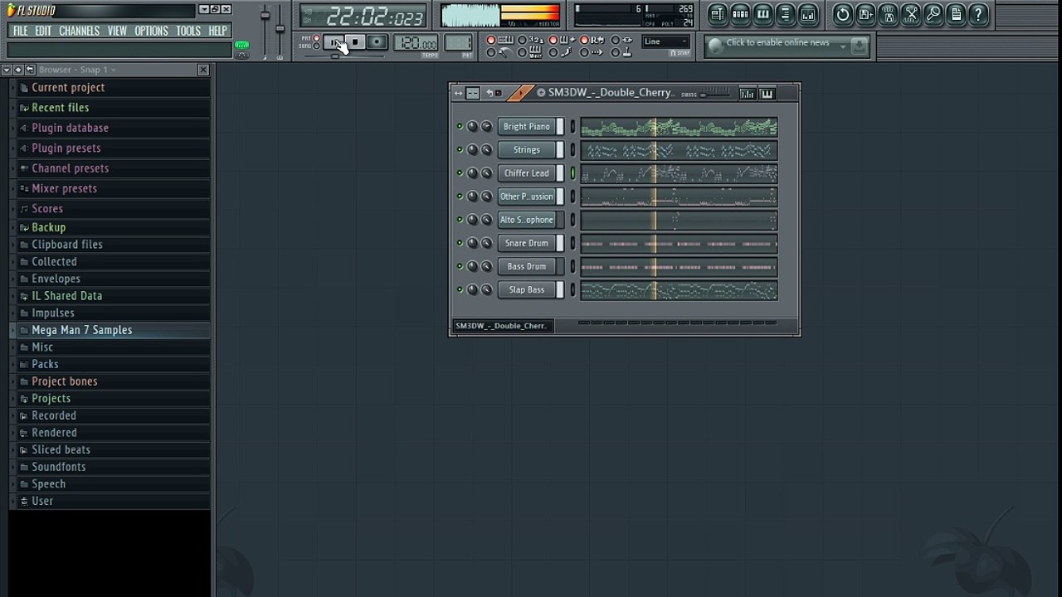Open the CHANNELS menu

pos(80,31)
